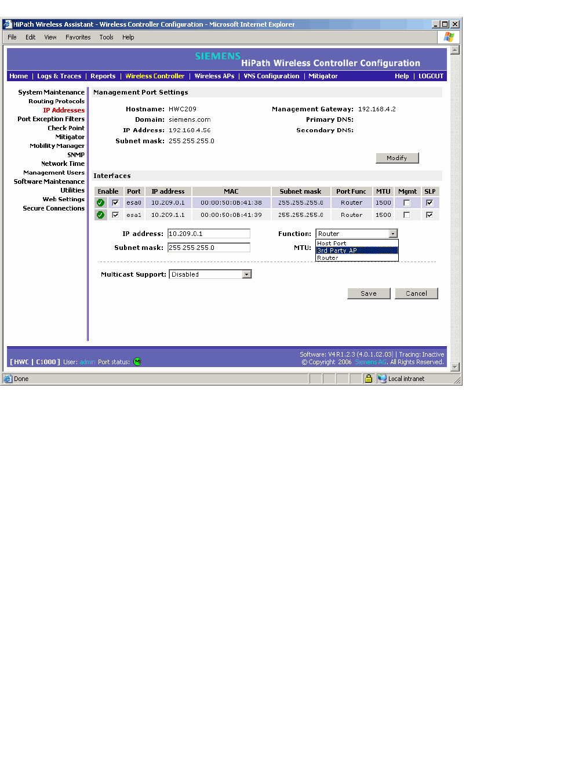Open VNS Configuration tab
The image size is (575, 762).
point(271,76)
